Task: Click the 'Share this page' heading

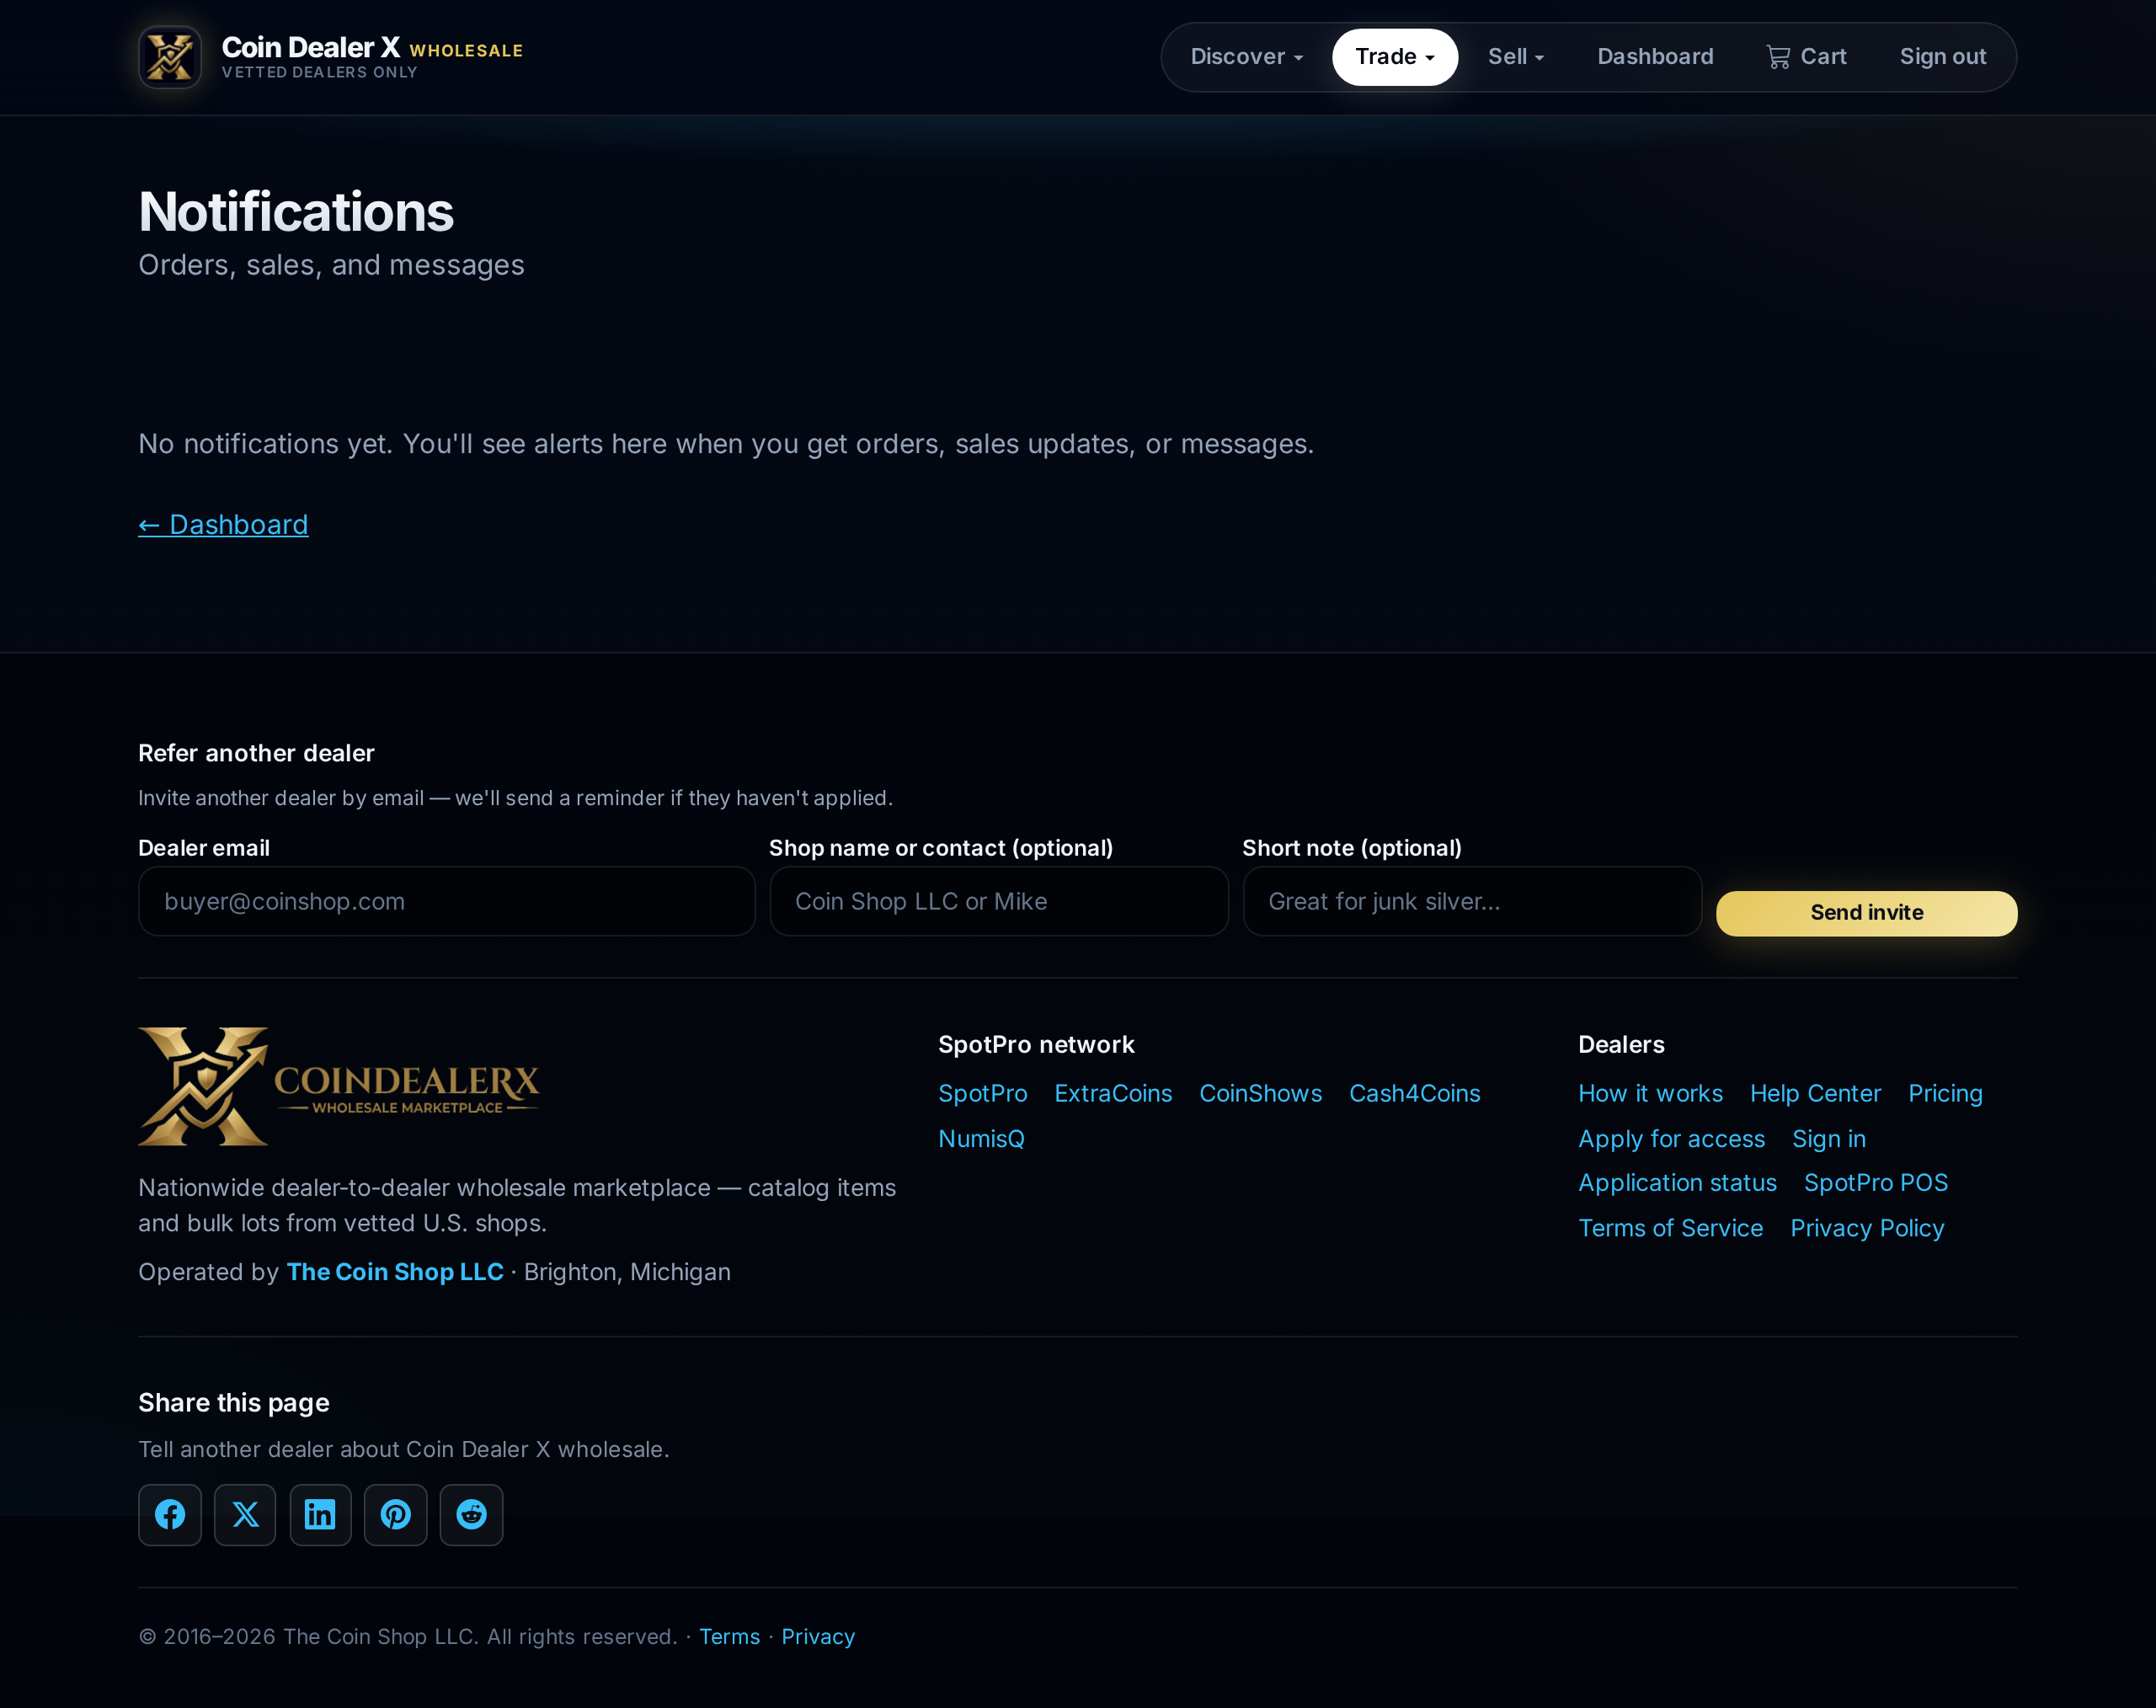Action: [234, 1402]
